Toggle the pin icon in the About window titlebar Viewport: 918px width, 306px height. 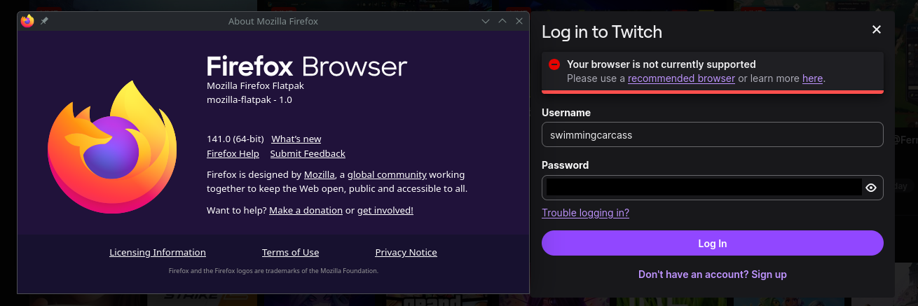pyautogui.click(x=44, y=21)
